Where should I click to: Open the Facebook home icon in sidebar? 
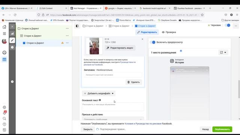point(4,27)
